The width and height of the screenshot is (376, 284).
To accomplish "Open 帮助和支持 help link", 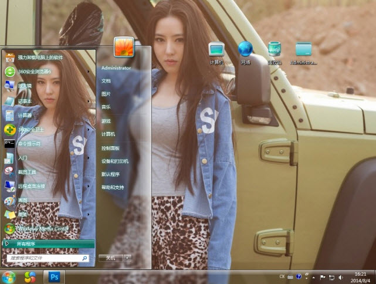I will pos(113,187).
